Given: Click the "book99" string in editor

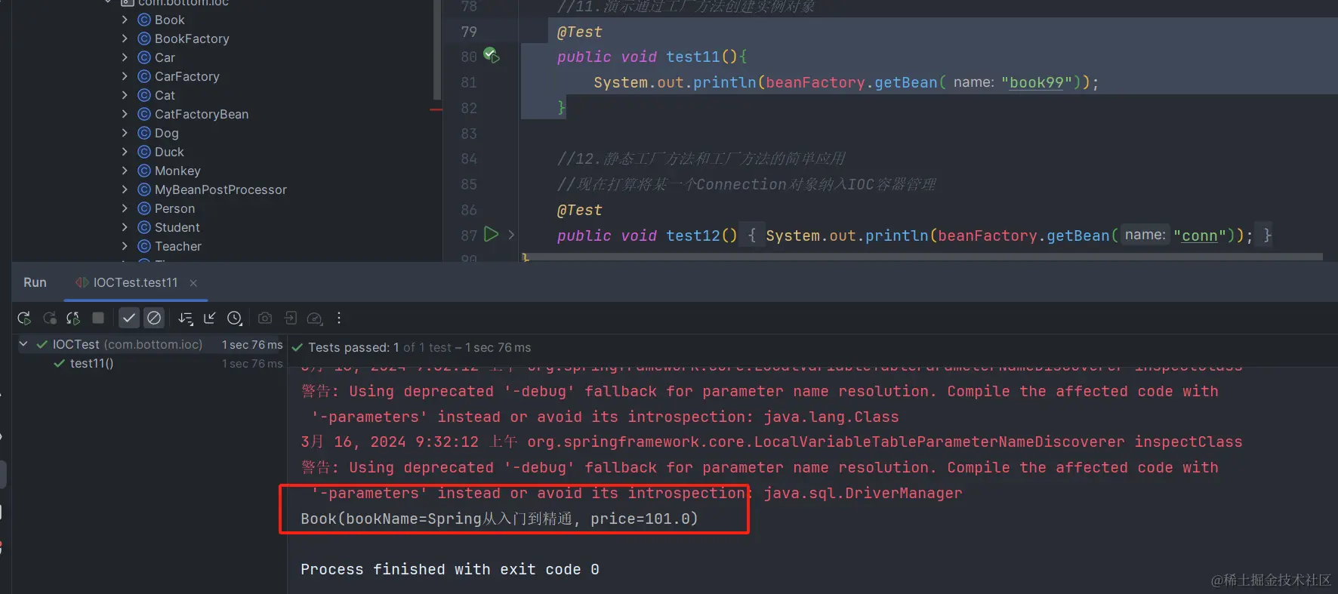Looking at the screenshot, I should click(1037, 82).
